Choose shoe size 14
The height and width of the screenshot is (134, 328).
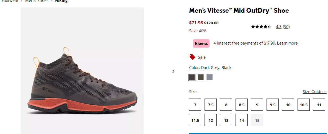pos(242,120)
